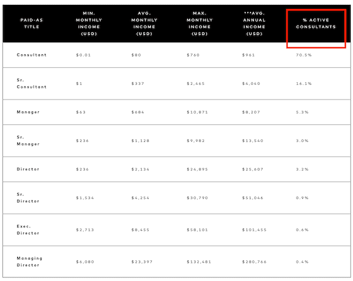Click the 70.5% active consultants value
The width and height of the screenshot is (353, 281).
304,55
